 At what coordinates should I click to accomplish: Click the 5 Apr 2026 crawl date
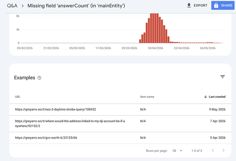[x=218, y=138]
